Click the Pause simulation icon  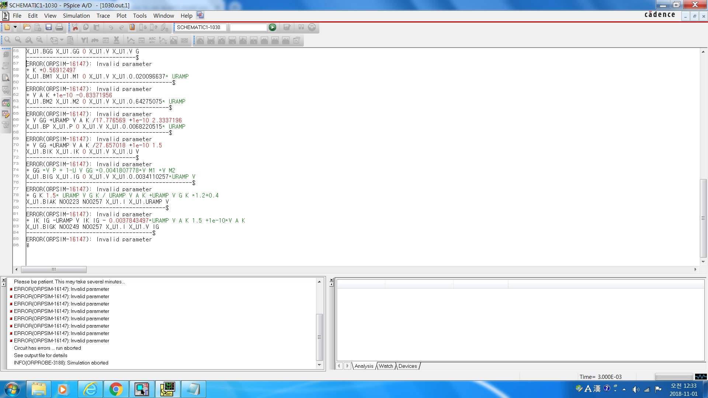[x=301, y=27]
